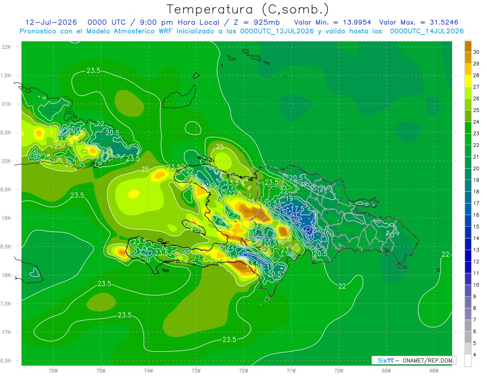Click the '7.5N' latitude axis label
The image size is (487, 376).
tap(5, 303)
